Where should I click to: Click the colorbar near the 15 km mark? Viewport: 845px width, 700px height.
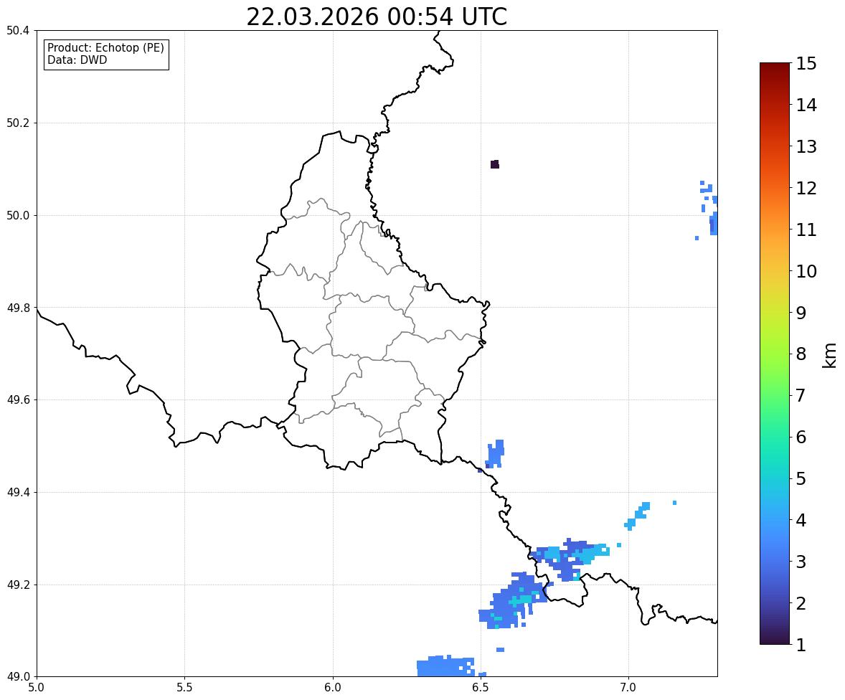(x=775, y=65)
